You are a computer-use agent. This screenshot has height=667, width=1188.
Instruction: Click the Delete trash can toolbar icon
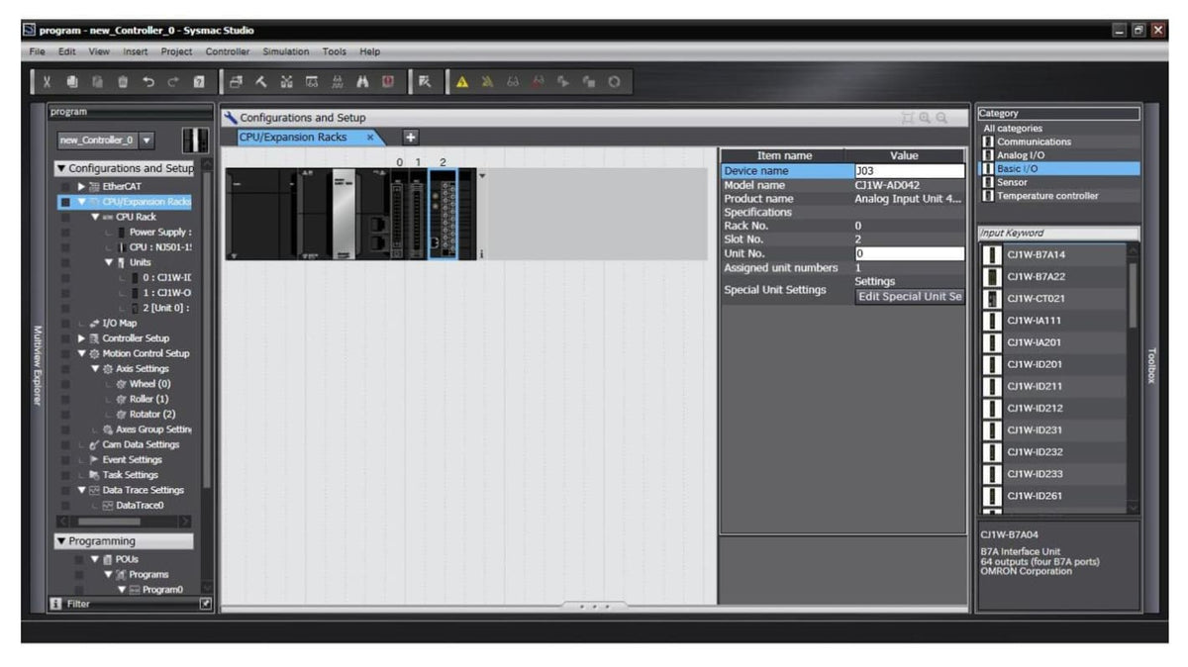[123, 82]
